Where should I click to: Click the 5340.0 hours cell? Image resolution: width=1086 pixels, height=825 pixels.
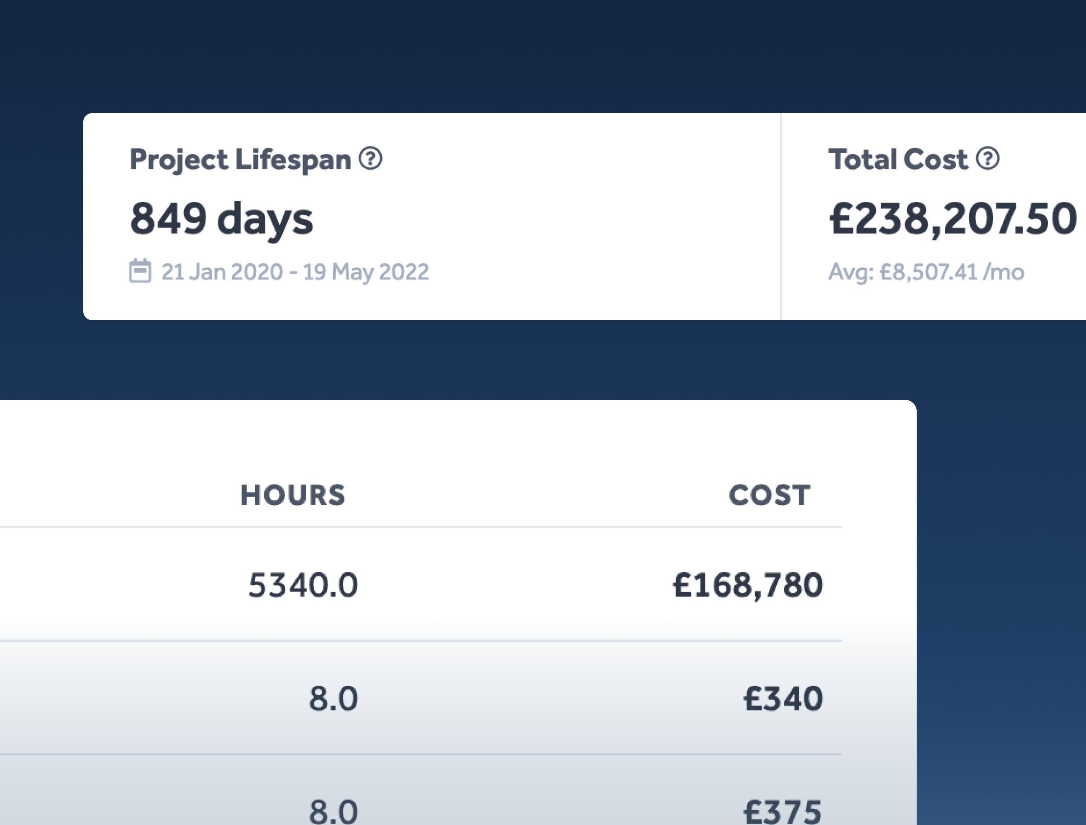tap(303, 585)
